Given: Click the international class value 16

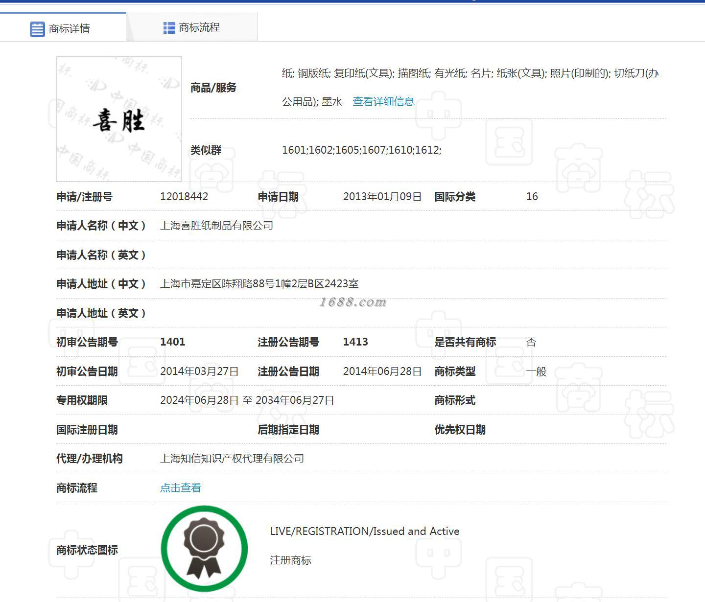Looking at the screenshot, I should 532,197.
